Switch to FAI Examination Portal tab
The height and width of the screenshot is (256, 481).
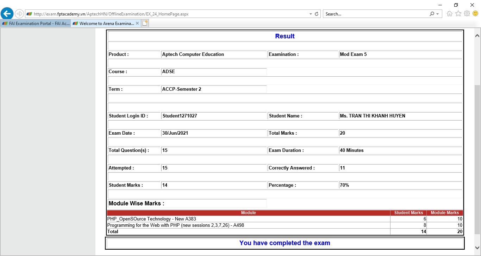tap(36, 24)
